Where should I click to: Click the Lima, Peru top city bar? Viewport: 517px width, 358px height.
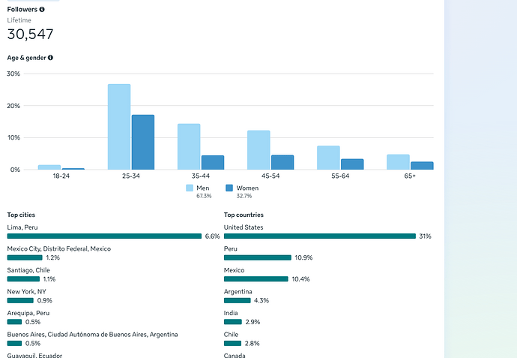pos(104,236)
